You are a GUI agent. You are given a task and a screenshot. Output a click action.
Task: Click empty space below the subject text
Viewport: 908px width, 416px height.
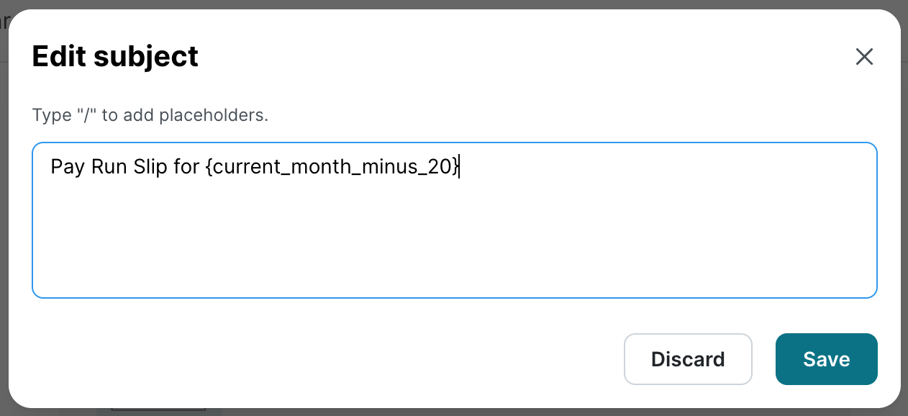(288, 245)
